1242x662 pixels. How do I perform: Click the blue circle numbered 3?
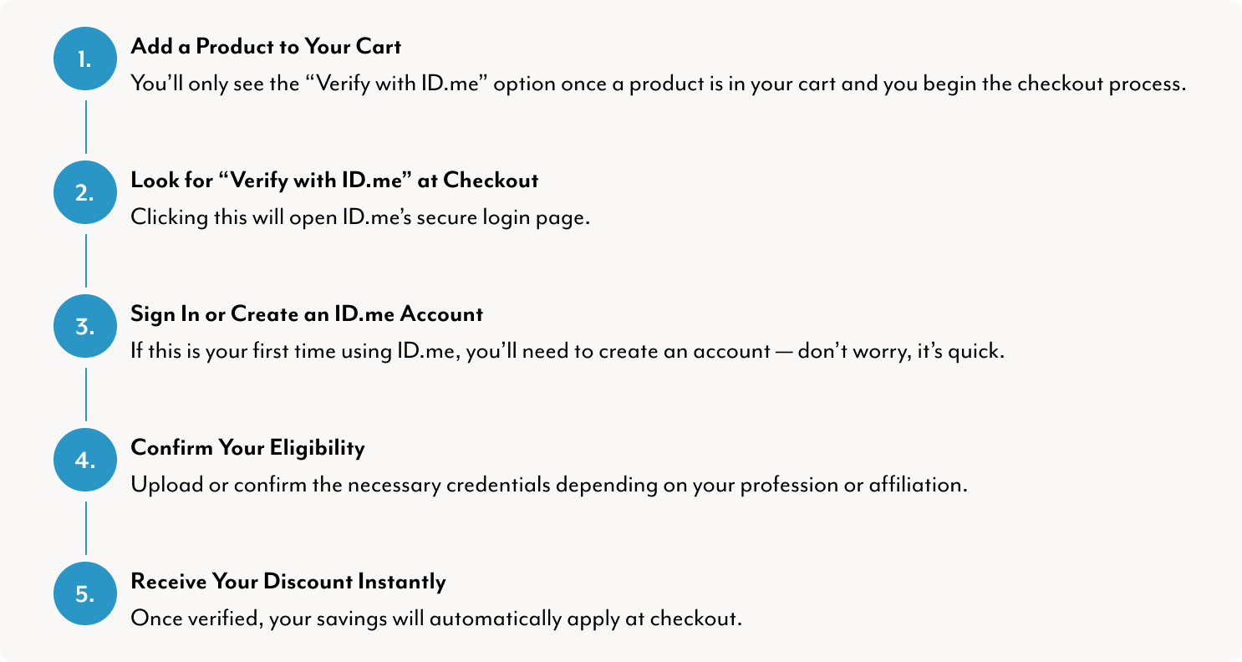(x=84, y=326)
